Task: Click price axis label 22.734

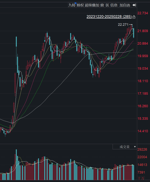Action: click(x=143, y=13)
